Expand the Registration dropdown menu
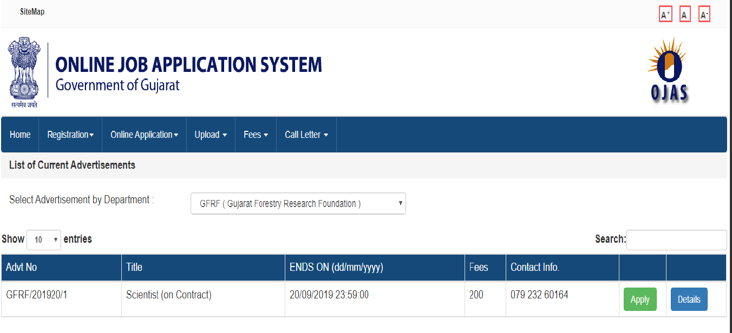Image resolution: width=732 pixels, height=333 pixels. tap(70, 134)
